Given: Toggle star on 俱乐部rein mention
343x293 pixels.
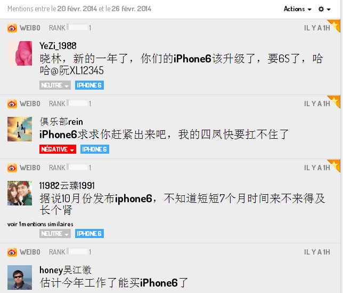Looking at the screenshot, I should pyautogui.click(x=335, y=100).
